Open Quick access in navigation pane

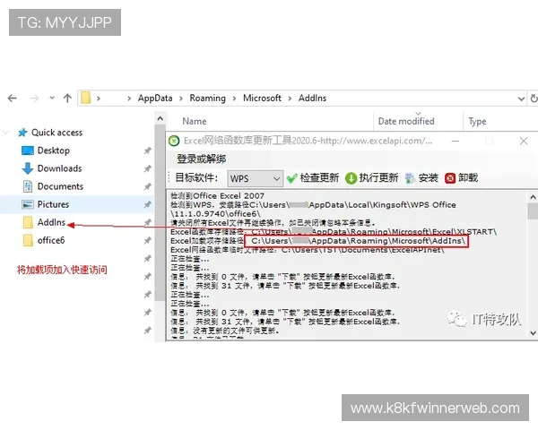(56, 133)
